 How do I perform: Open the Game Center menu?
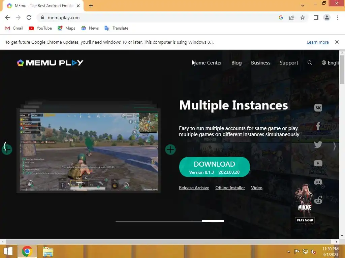click(x=207, y=63)
